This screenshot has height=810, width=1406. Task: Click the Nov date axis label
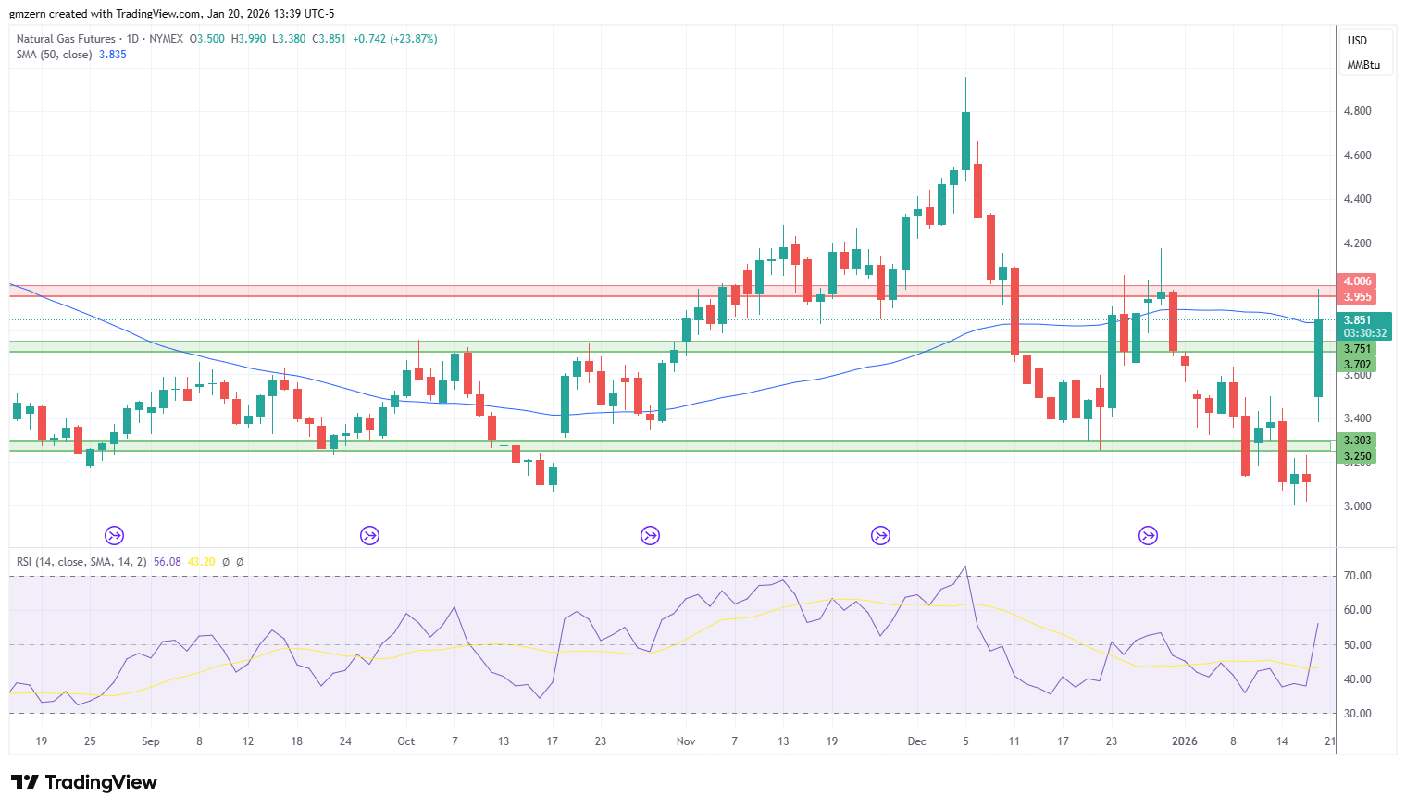coord(686,741)
